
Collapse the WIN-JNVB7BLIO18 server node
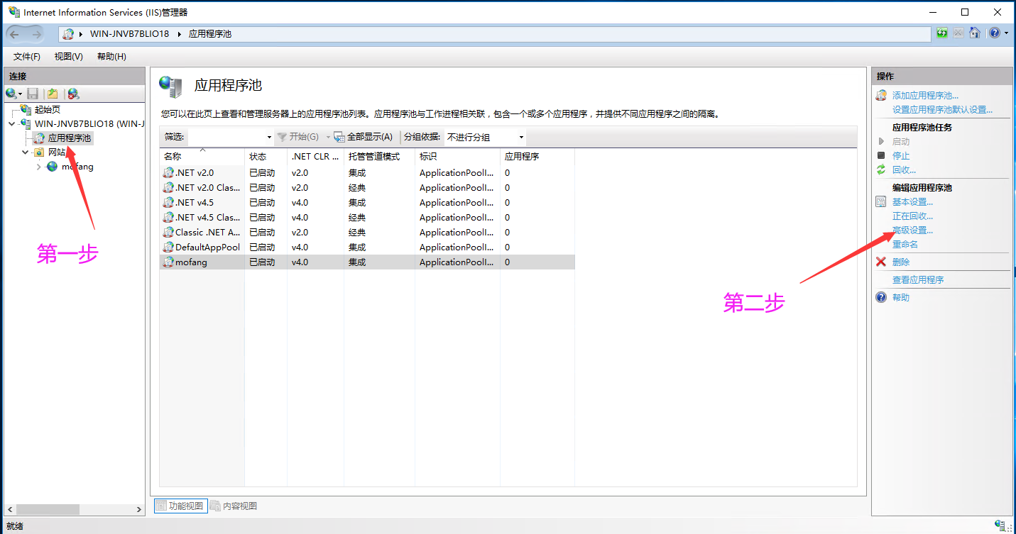(x=12, y=123)
